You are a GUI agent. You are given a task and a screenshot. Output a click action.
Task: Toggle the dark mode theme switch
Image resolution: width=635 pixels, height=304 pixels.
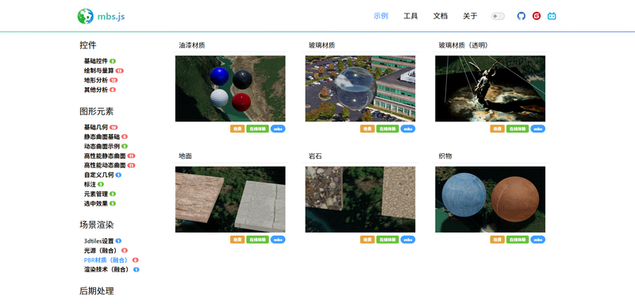point(498,16)
